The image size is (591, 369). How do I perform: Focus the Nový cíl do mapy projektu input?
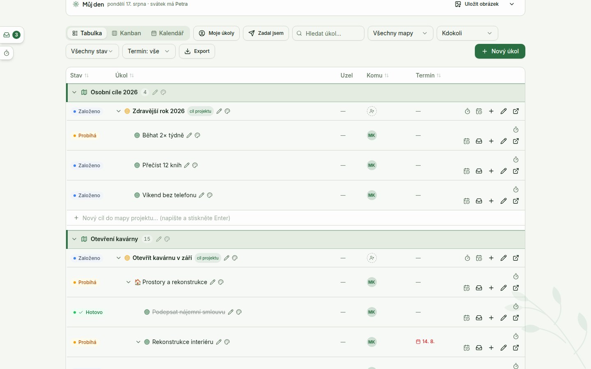[295, 218]
